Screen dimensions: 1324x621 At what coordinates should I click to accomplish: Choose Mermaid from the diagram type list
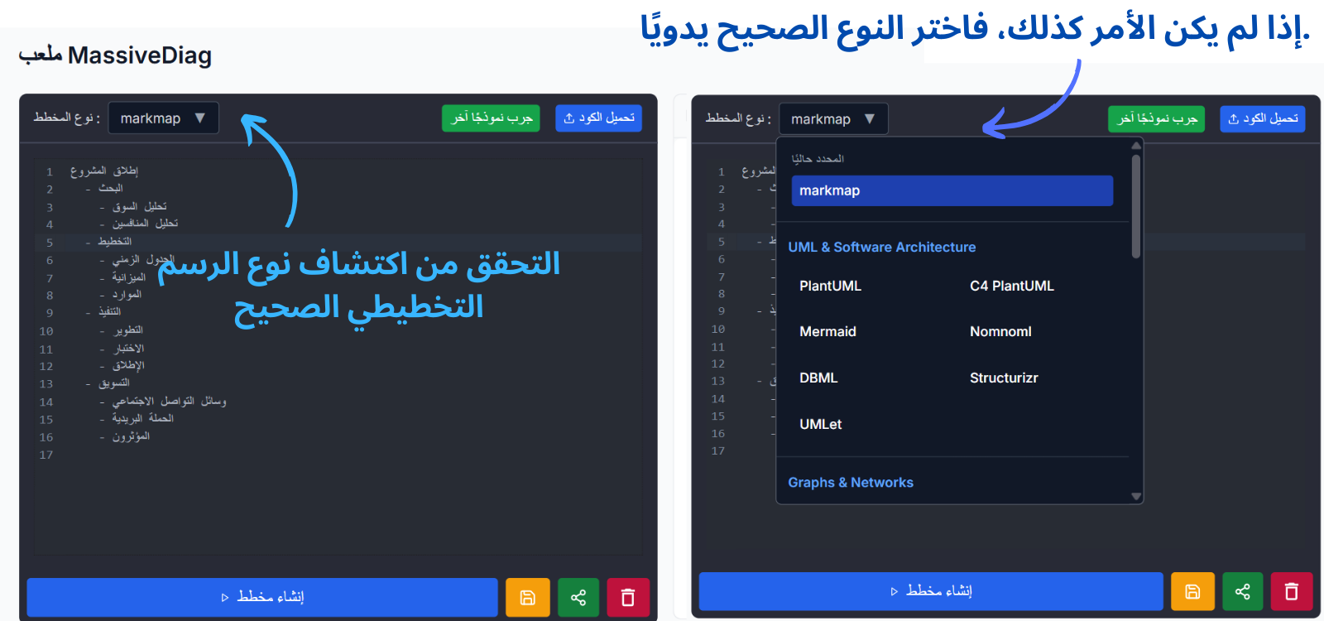(x=827, y=331)
